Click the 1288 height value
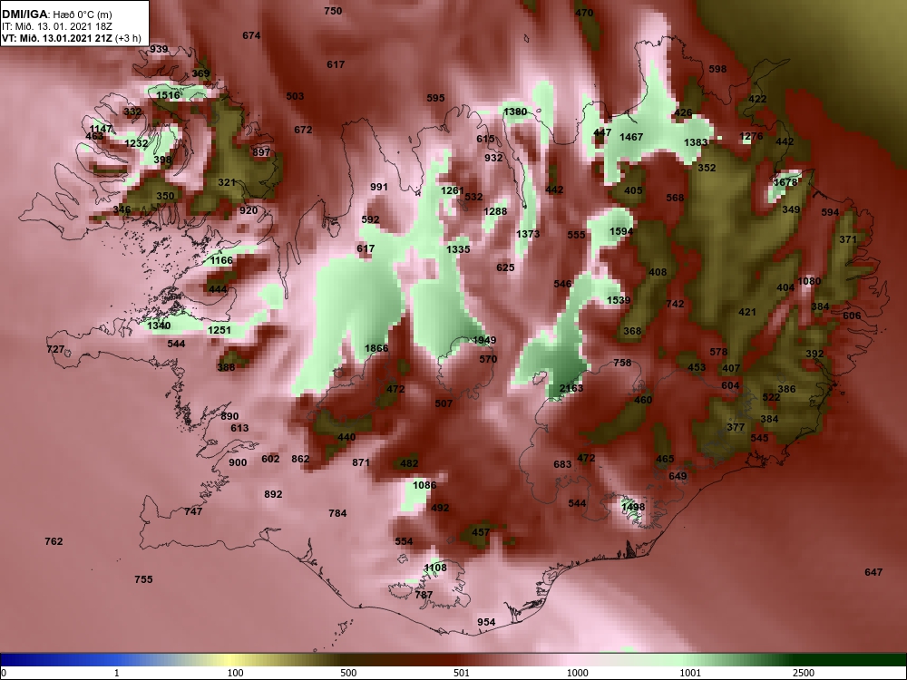Image resolution: width=907 pixels, height=680 pixels. tap(495, 211)
